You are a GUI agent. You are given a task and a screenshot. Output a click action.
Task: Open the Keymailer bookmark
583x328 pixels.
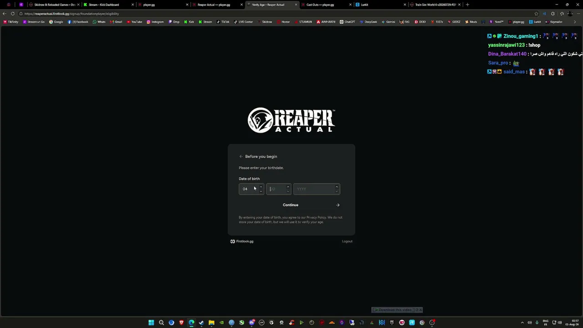pyautogui.click(x=554, y=22)
